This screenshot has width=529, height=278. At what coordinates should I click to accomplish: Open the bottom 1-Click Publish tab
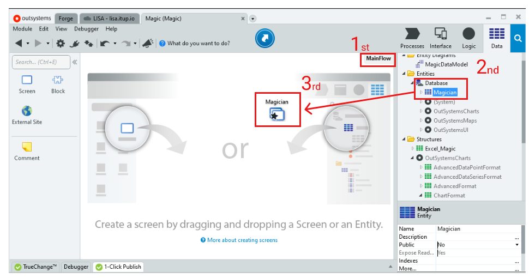click(118, 267)
